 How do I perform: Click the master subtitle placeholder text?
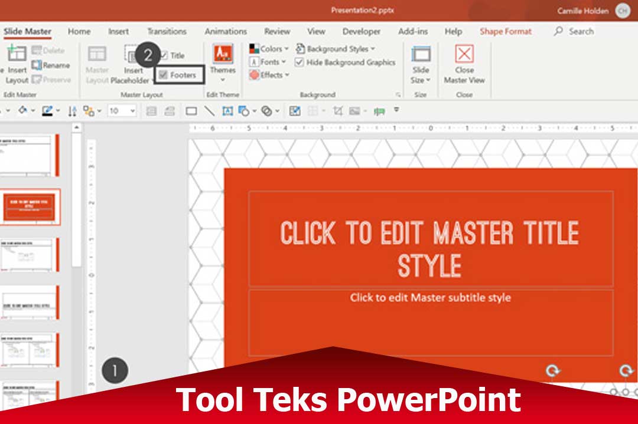[x=431, y=298]
